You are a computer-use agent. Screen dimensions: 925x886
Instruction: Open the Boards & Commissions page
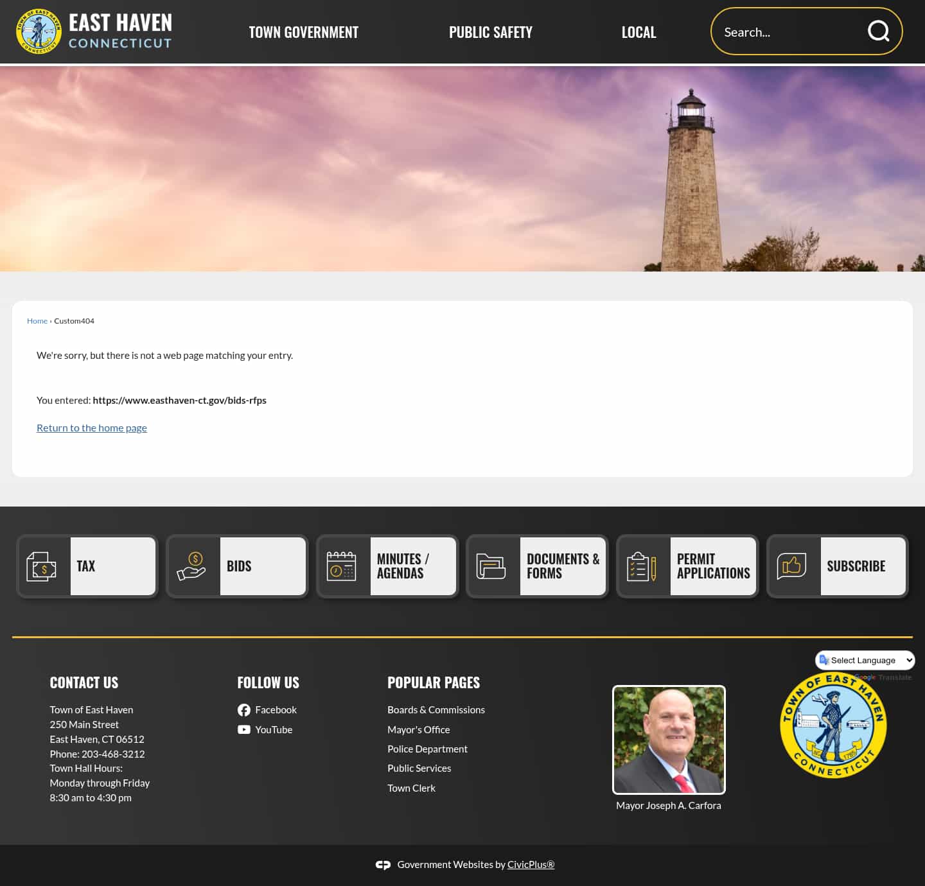tap(436, 709)
